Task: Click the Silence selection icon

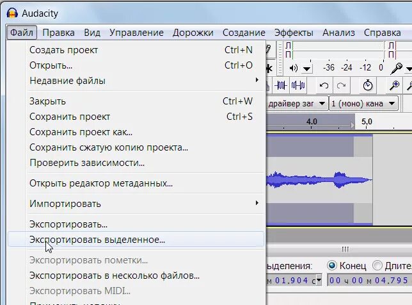Action: [x=298, y=85]
